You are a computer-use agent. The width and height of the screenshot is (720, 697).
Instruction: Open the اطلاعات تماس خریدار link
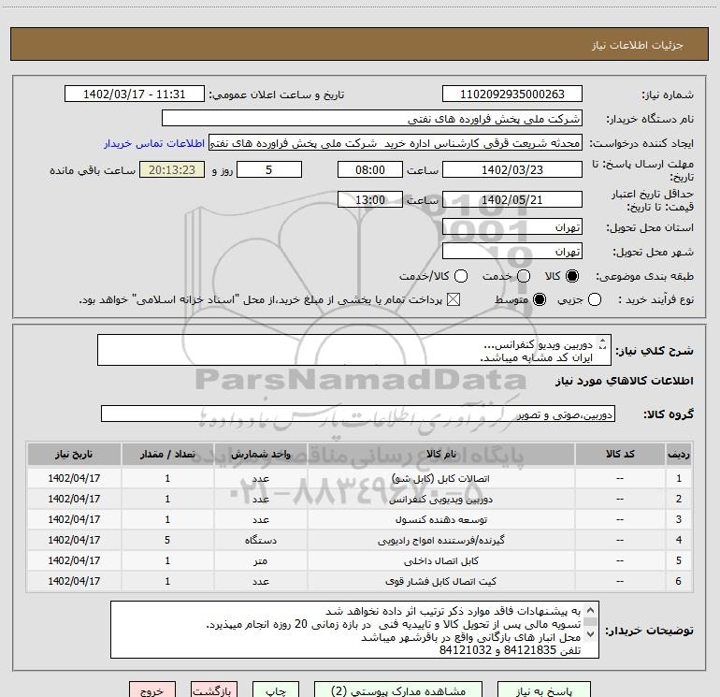(x=154, y=143)
